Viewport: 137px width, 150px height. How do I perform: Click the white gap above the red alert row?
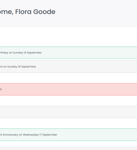68,78
